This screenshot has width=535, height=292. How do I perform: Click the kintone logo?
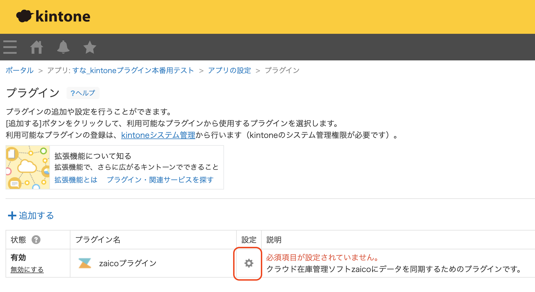[x=53, y=16]
